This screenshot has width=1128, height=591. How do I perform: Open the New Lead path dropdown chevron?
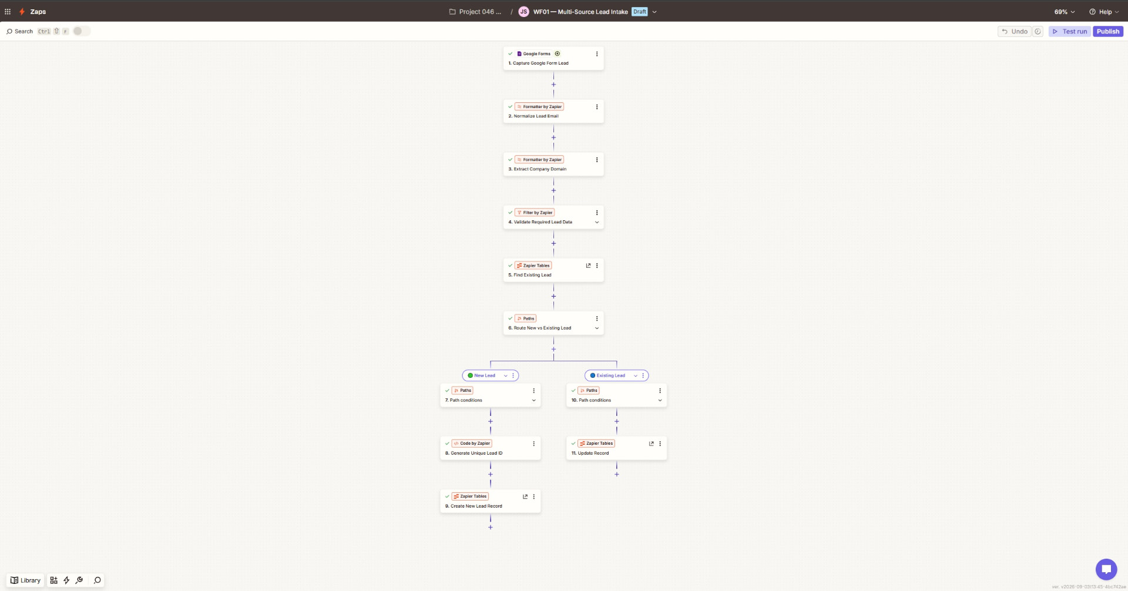click(x=505, y=375)
